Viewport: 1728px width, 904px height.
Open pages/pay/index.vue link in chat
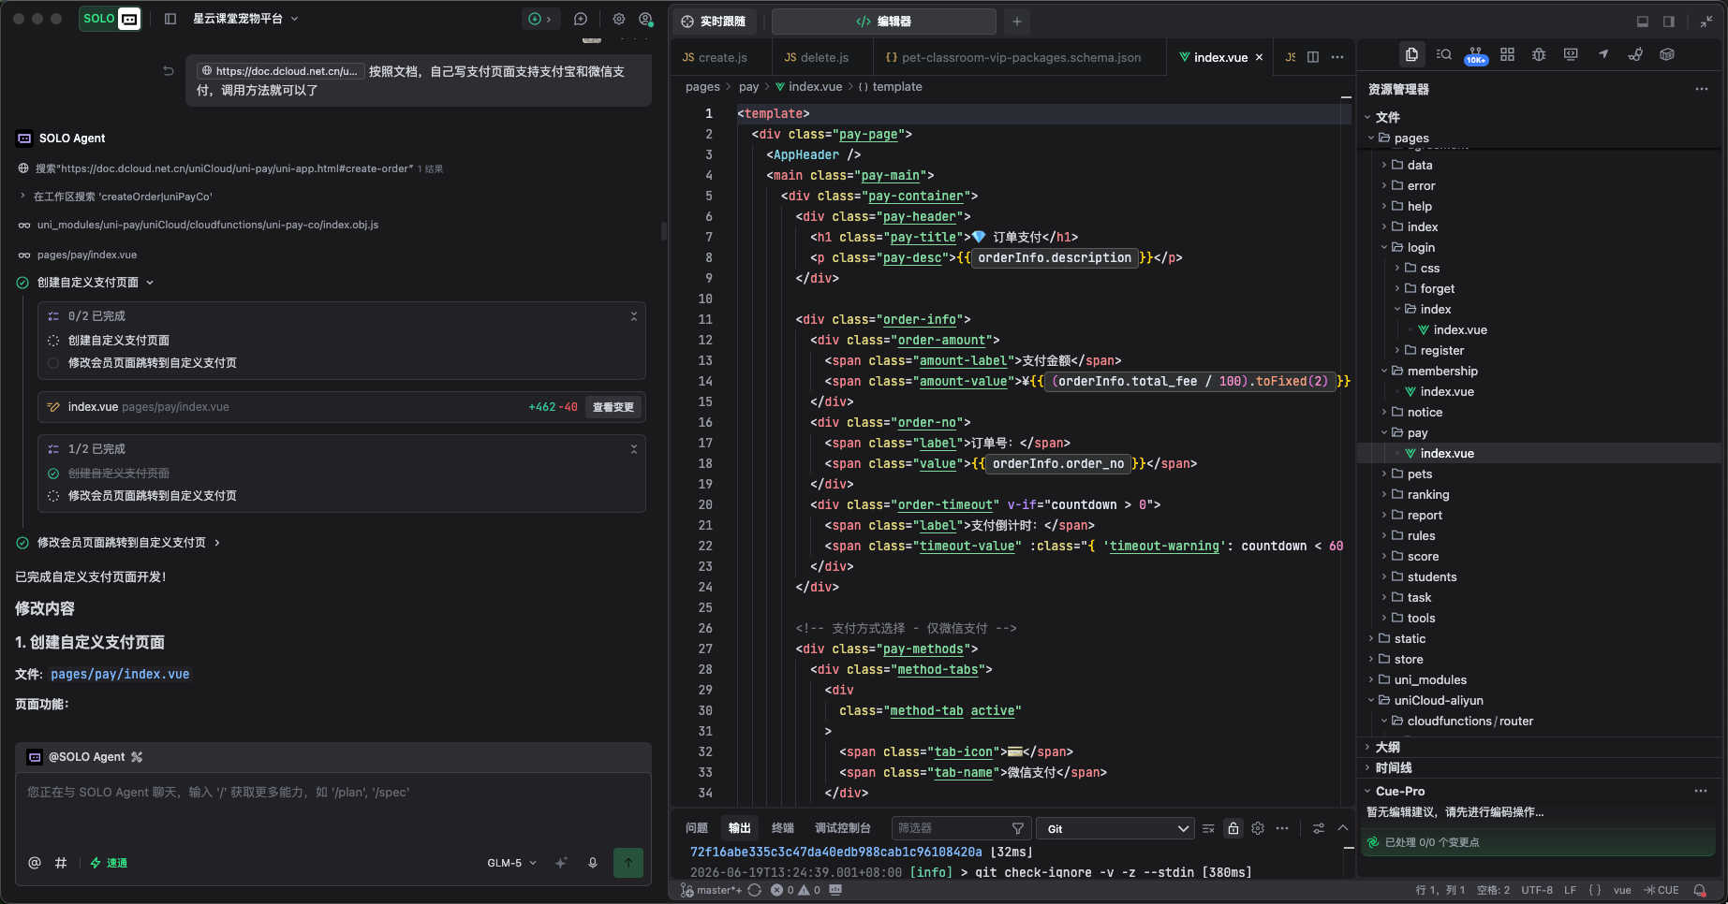pyautogui.click(x=120, y=675)
